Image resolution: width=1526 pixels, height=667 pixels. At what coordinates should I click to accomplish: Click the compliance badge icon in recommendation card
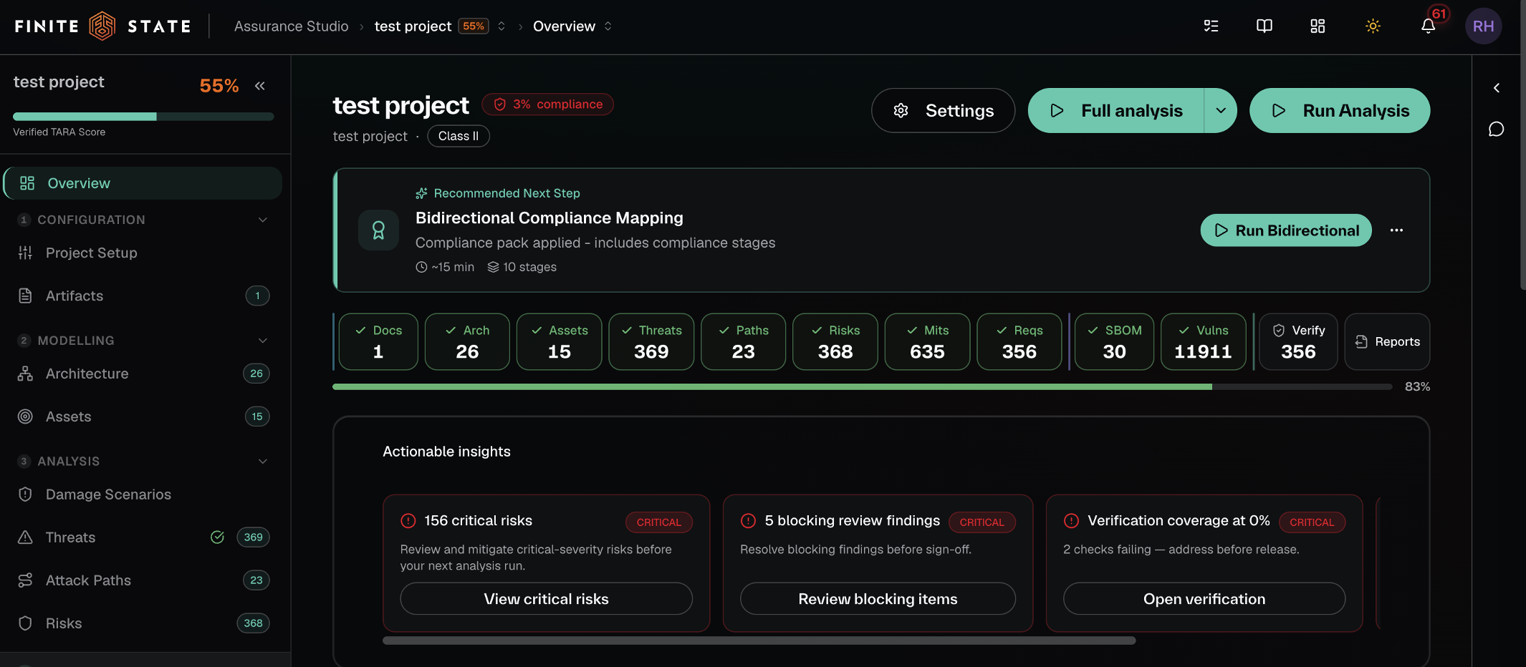(378, 230)
